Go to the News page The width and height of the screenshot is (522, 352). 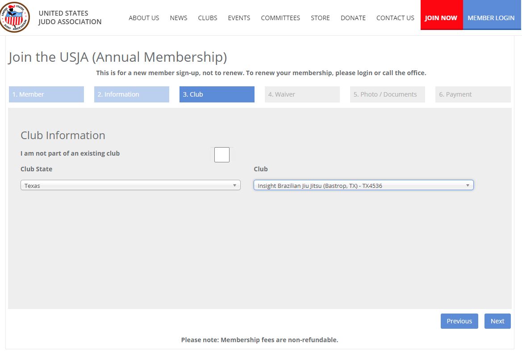(x=179, y=18)
